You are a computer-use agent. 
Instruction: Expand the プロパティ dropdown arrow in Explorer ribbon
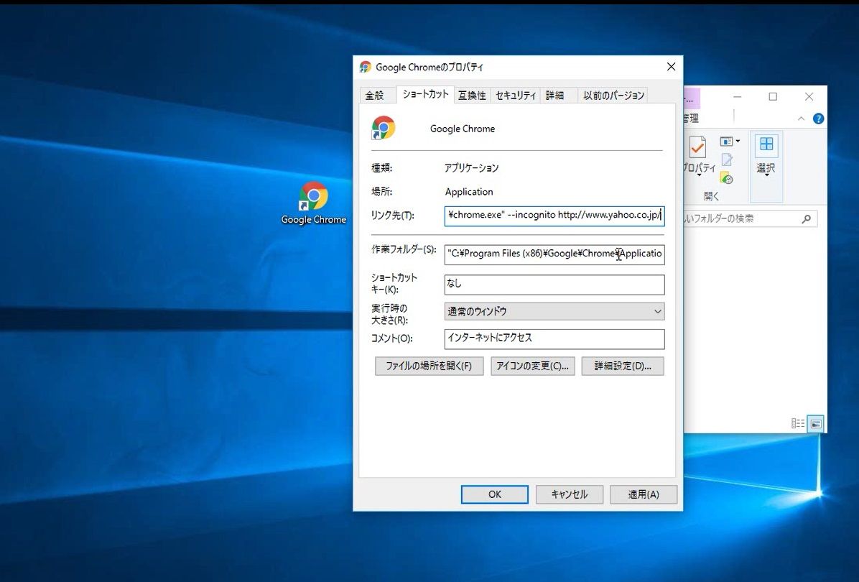(699, 175)
